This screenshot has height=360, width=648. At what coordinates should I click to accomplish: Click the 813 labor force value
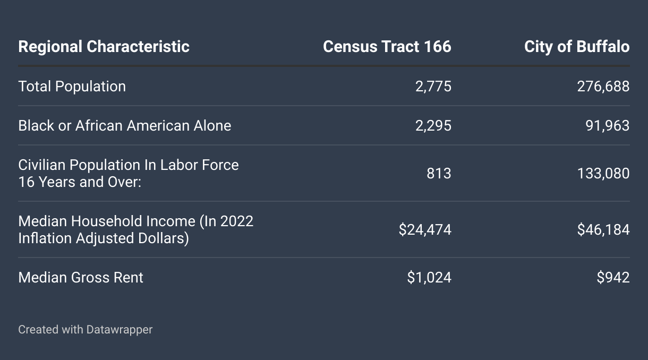click(439, 174)
